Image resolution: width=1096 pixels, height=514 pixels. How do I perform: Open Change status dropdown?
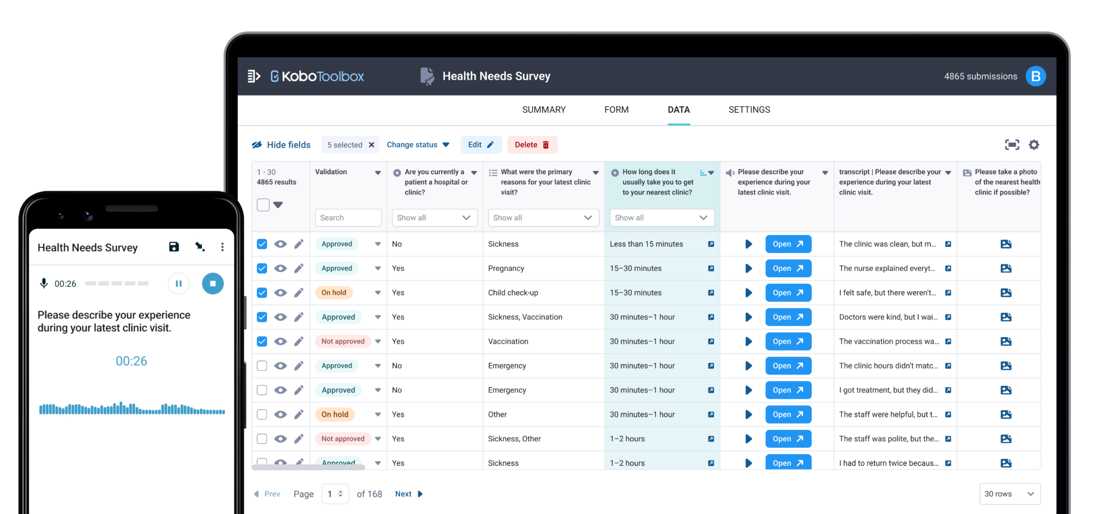click(x=418, y=145)
